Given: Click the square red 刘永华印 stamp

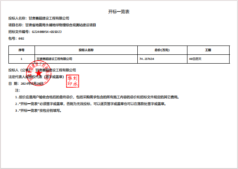Looking at the screenshot, I should [72, 81].
